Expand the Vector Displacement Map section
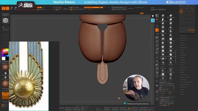The width and height of the screenshot is (198, 111). (x=187, y=82)
